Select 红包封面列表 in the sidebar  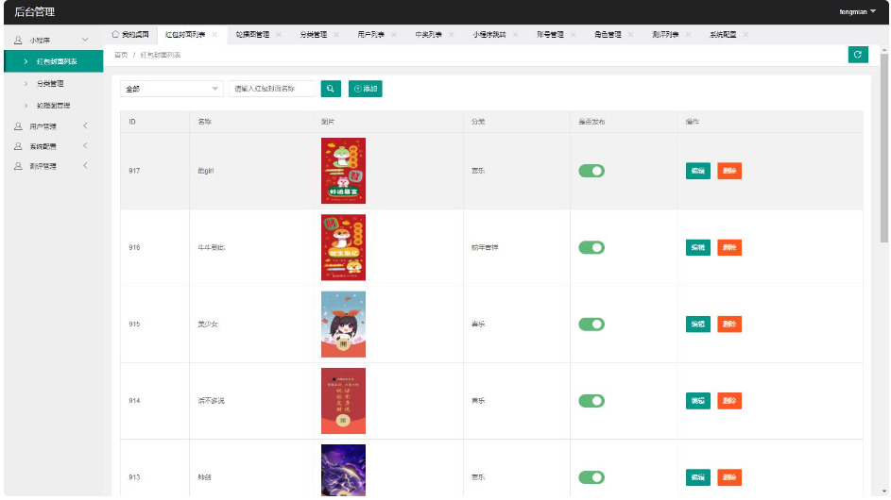(x=54, y=61)
